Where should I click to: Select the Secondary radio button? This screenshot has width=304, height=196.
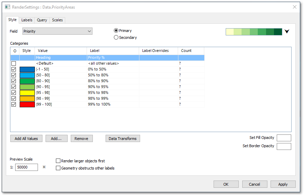point(116,37)
